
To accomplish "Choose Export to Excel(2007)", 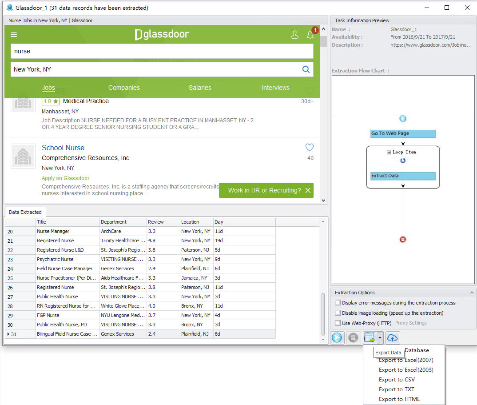I will click(x=406, y=360).
